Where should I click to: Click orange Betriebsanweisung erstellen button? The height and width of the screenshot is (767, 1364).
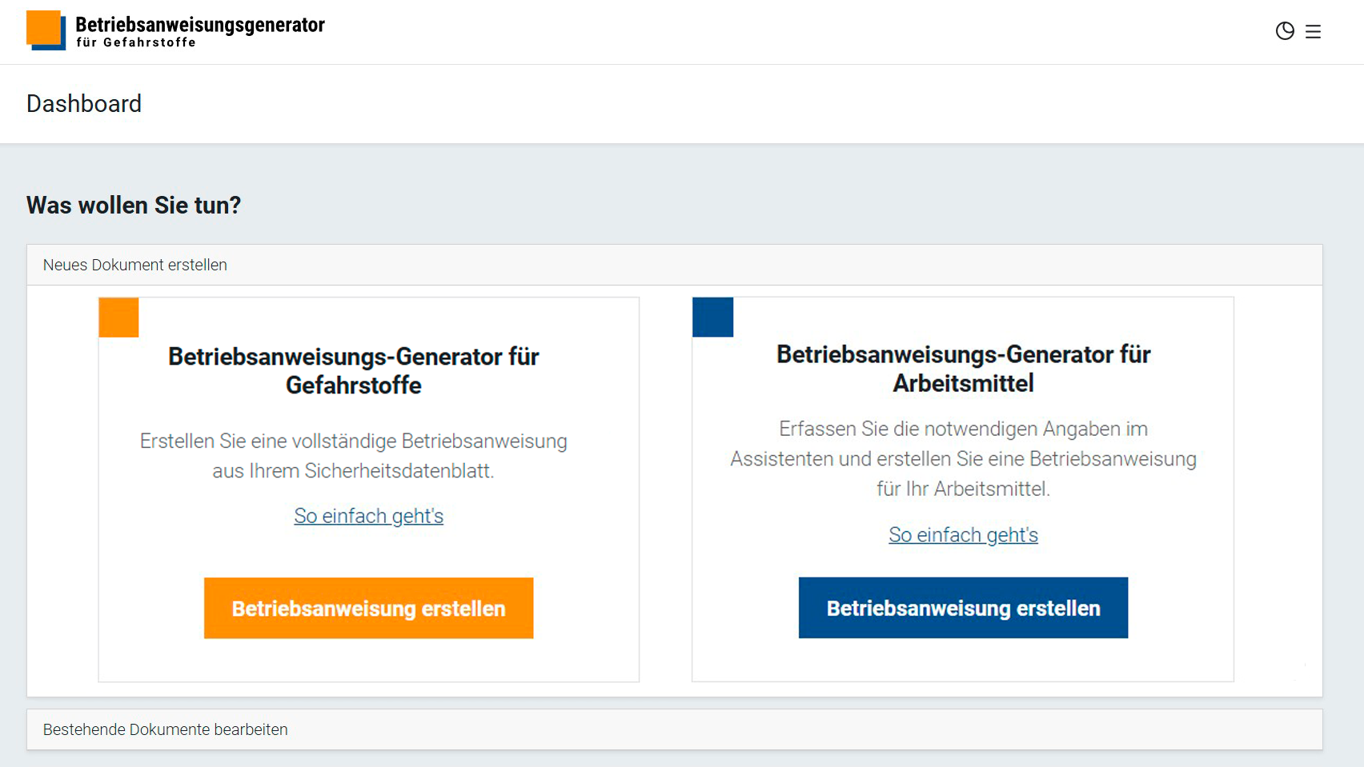(x=368, y=608)
